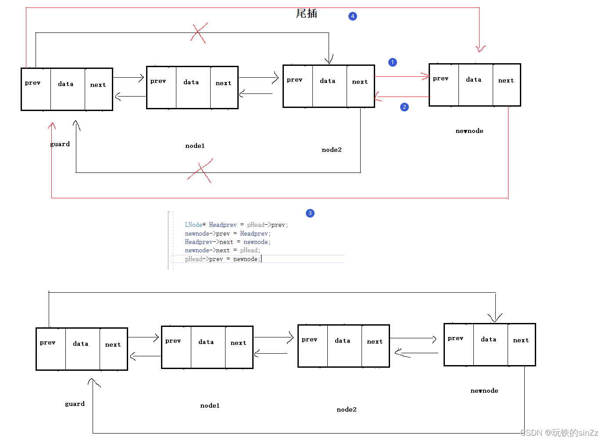
Task: Click node2's 'data' cell, upper diagram
Action: tap(329, 86)
